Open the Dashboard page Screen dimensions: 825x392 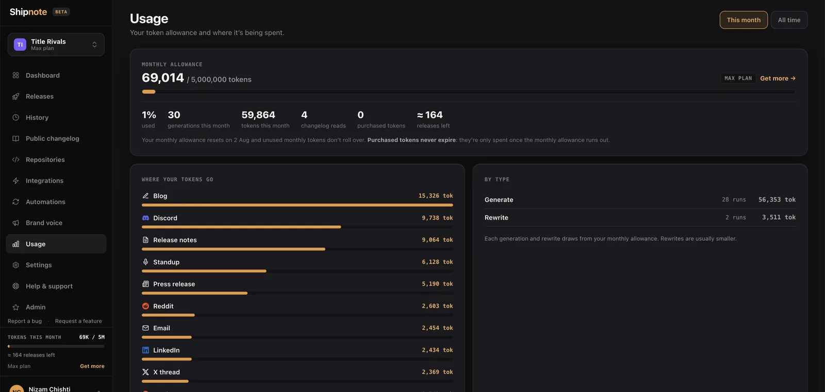pyautogui.click(x=56, y=75)
